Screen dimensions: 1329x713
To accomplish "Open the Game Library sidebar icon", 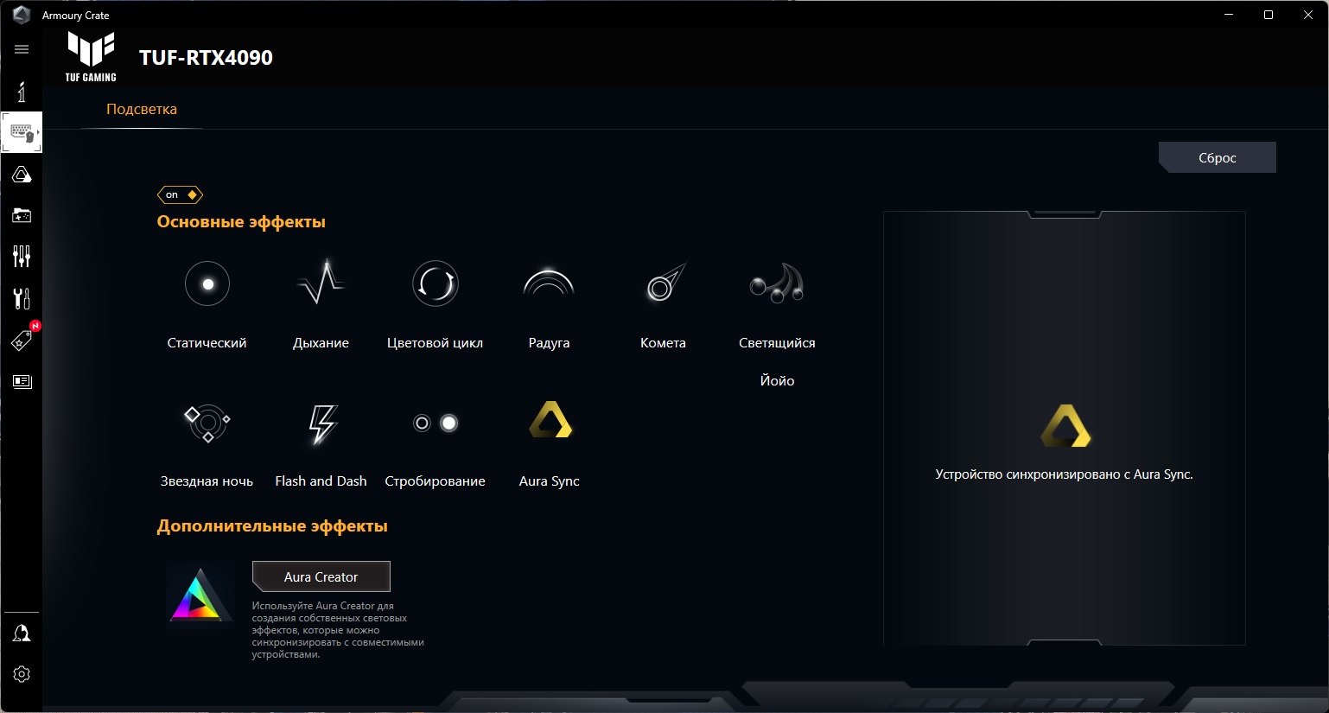I will (x=22, y=215).
